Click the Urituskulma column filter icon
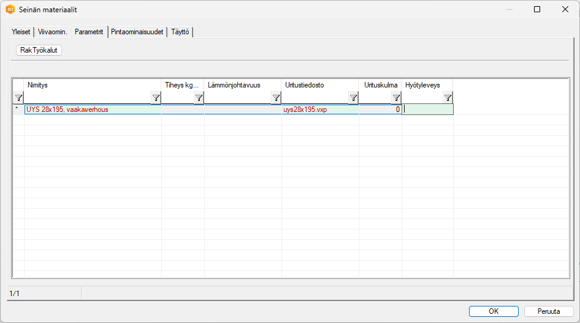 click(x=396, y=98)
